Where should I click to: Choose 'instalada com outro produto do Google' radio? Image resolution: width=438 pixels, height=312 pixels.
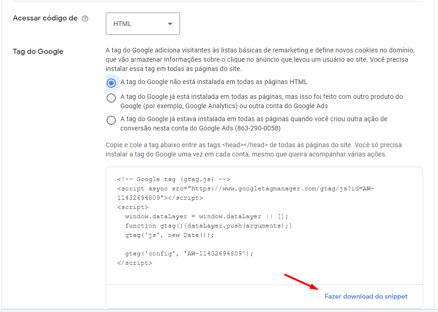click(111, 98)
